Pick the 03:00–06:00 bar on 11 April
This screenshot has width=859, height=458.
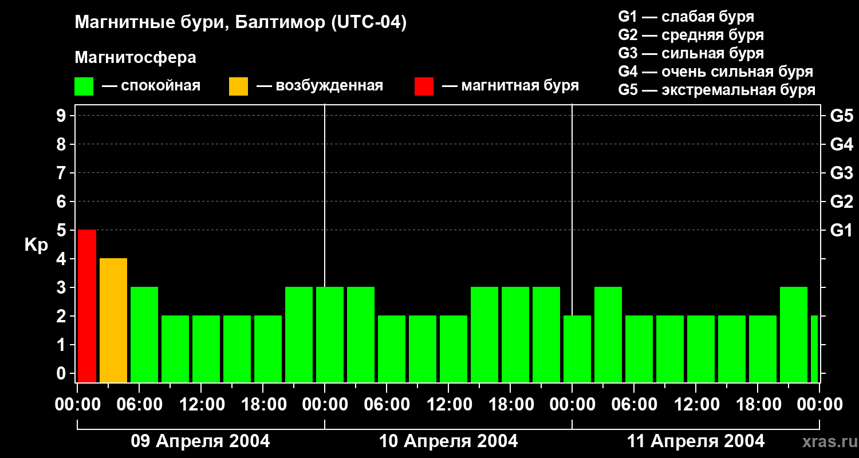(608, 334)
